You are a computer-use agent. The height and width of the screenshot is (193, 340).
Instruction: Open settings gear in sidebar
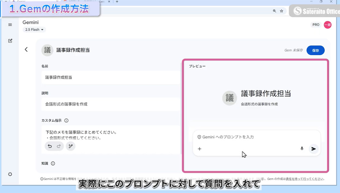click(10, 174)
